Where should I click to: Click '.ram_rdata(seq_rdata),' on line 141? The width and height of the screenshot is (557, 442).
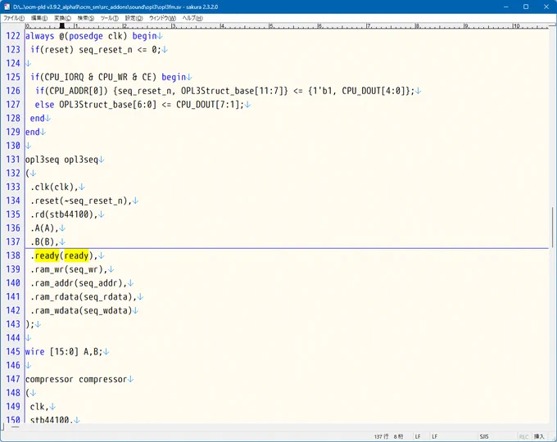(84, 297)
